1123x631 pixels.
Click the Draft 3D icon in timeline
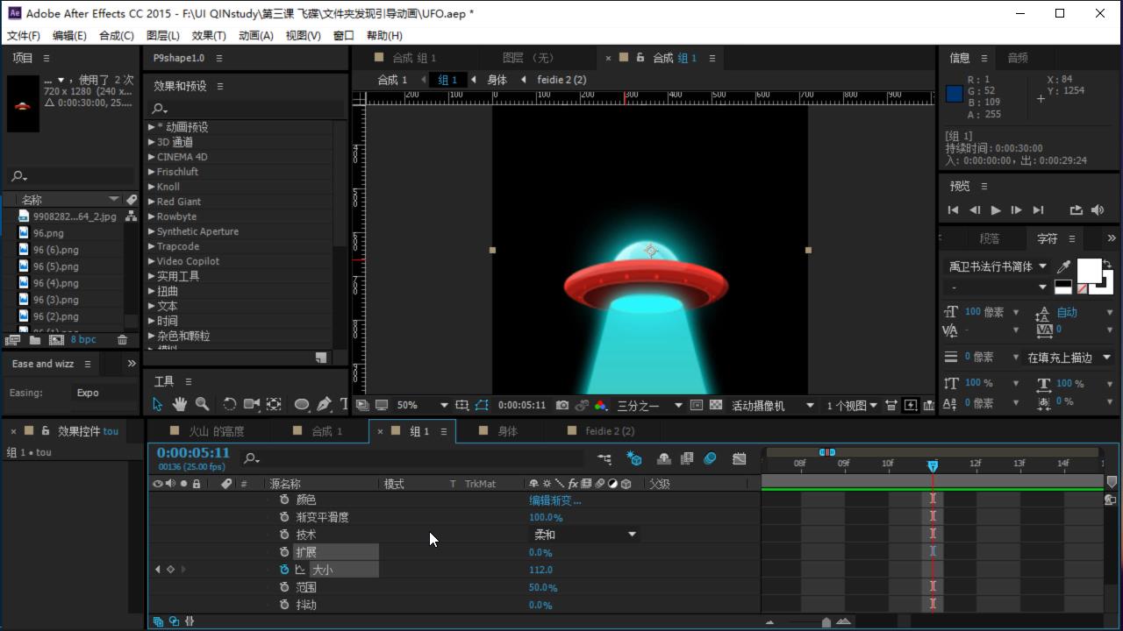[633, 458]
